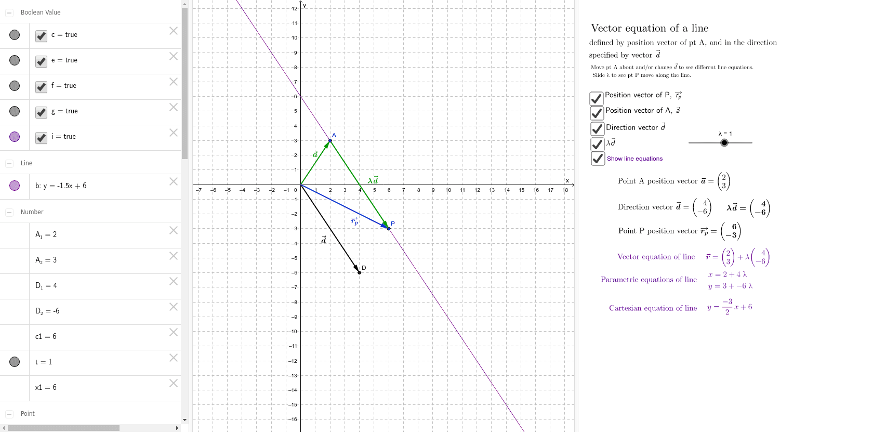Toggle purple visibility circle for boolean i
This screenshot has width=873, height=433.
pos(15,137)
